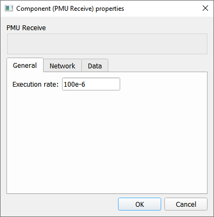Close the PMU Receive properties dialog
Screen dimensions: 214x217
coord(205,8)
